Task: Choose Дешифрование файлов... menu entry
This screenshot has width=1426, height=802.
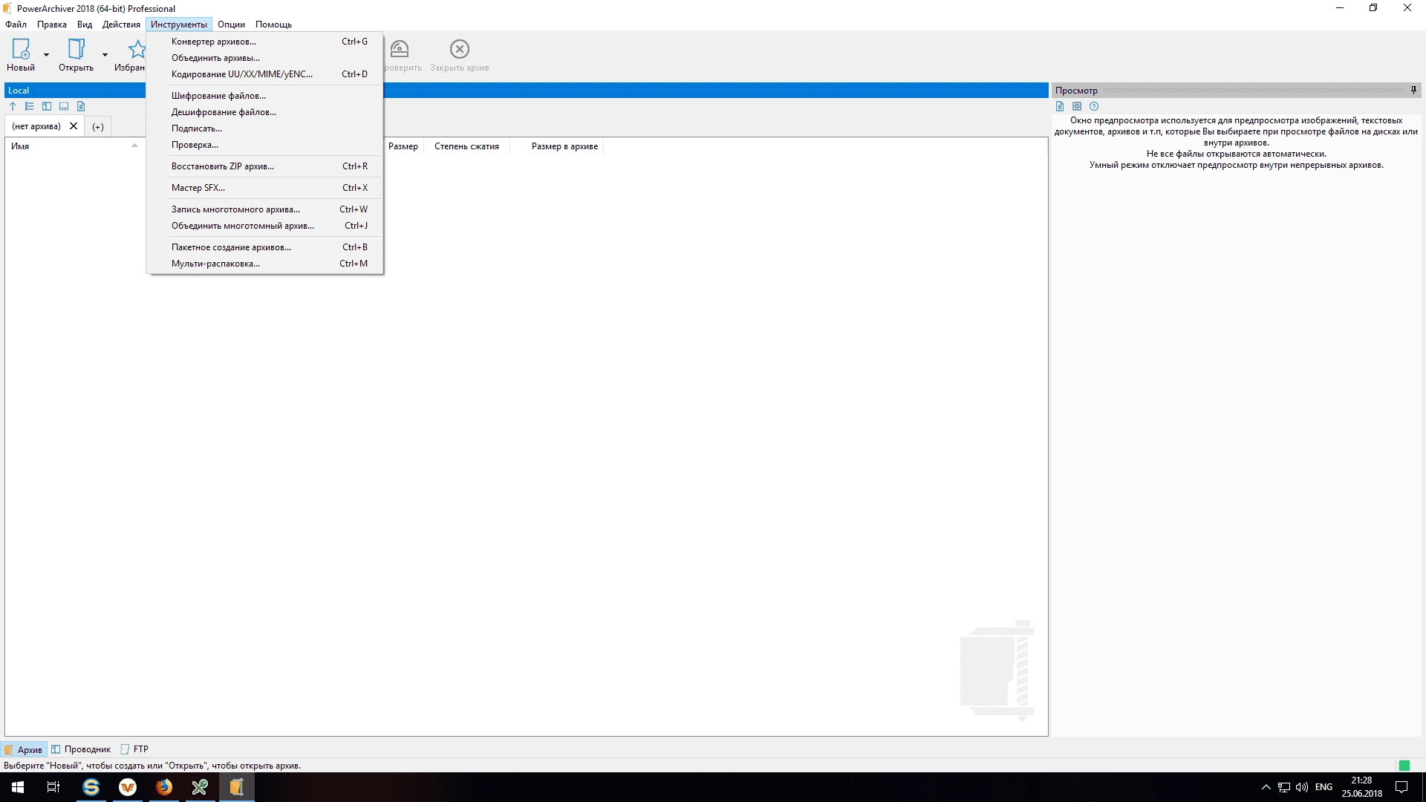Action: click(265, 112)
